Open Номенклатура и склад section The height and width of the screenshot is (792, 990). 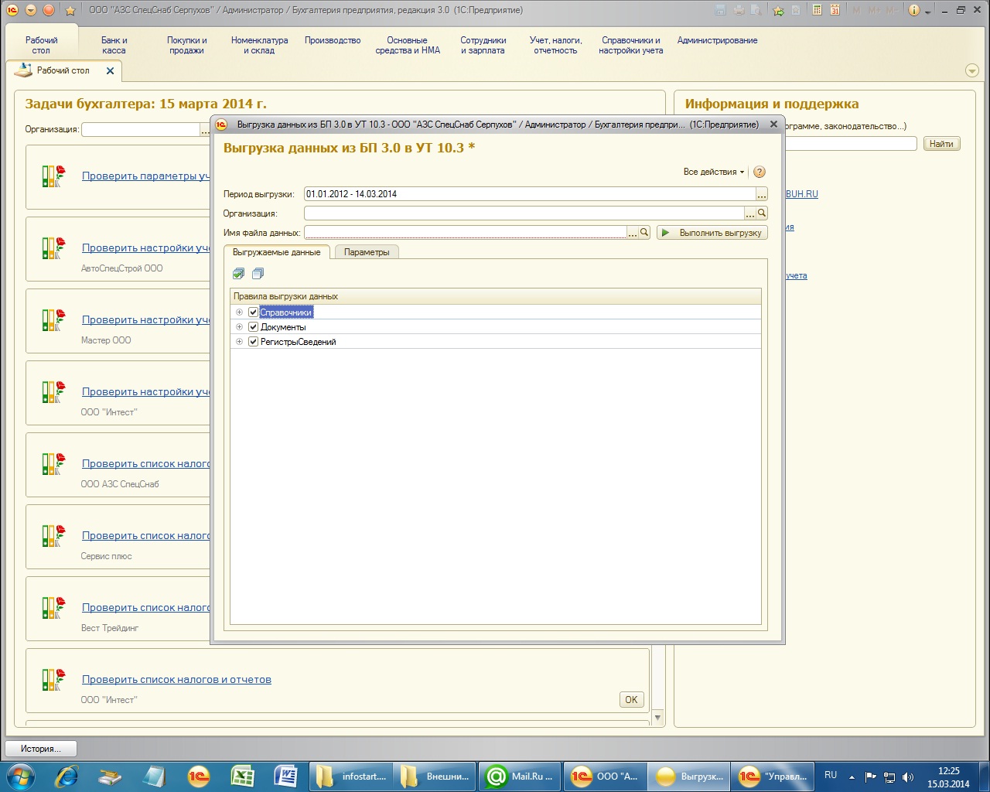click(x=259, y=45)
